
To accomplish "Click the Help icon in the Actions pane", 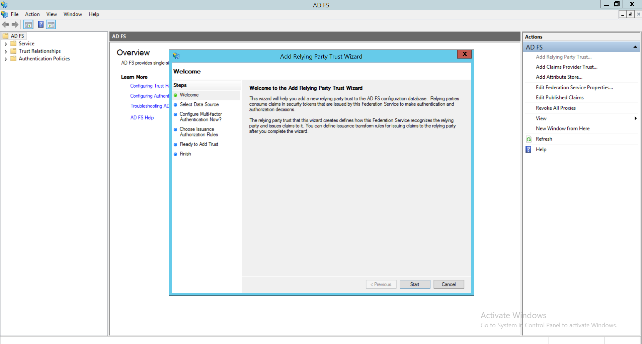I will tap(528, 150).
